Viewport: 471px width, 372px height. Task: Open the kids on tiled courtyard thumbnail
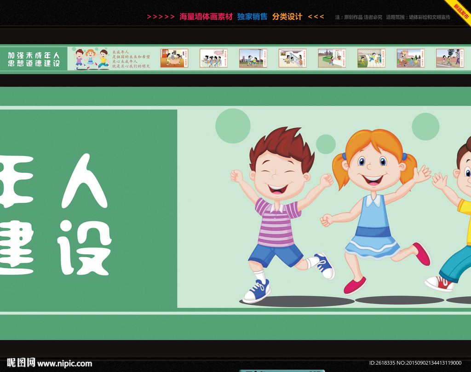[371, 58]
